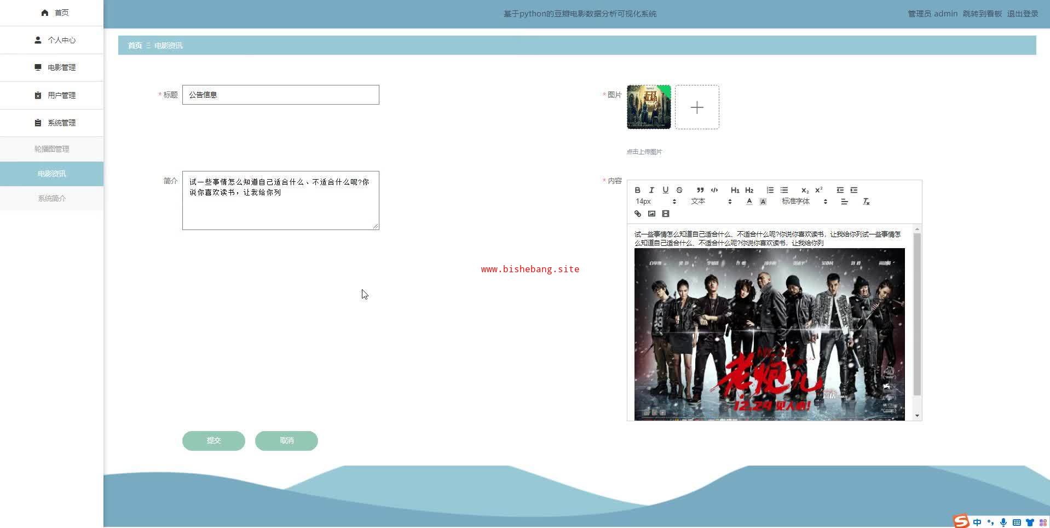1050x528 pixels.
Task: Insert a video into the content editor
Action: [666, 214]
